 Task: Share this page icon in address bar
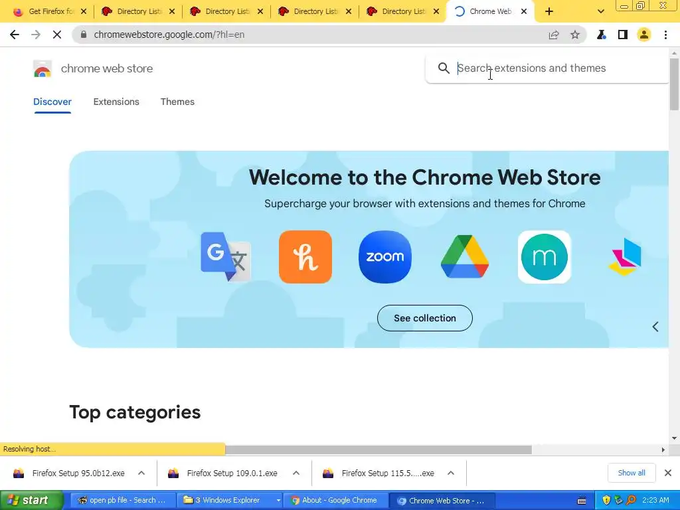[554, 35]
